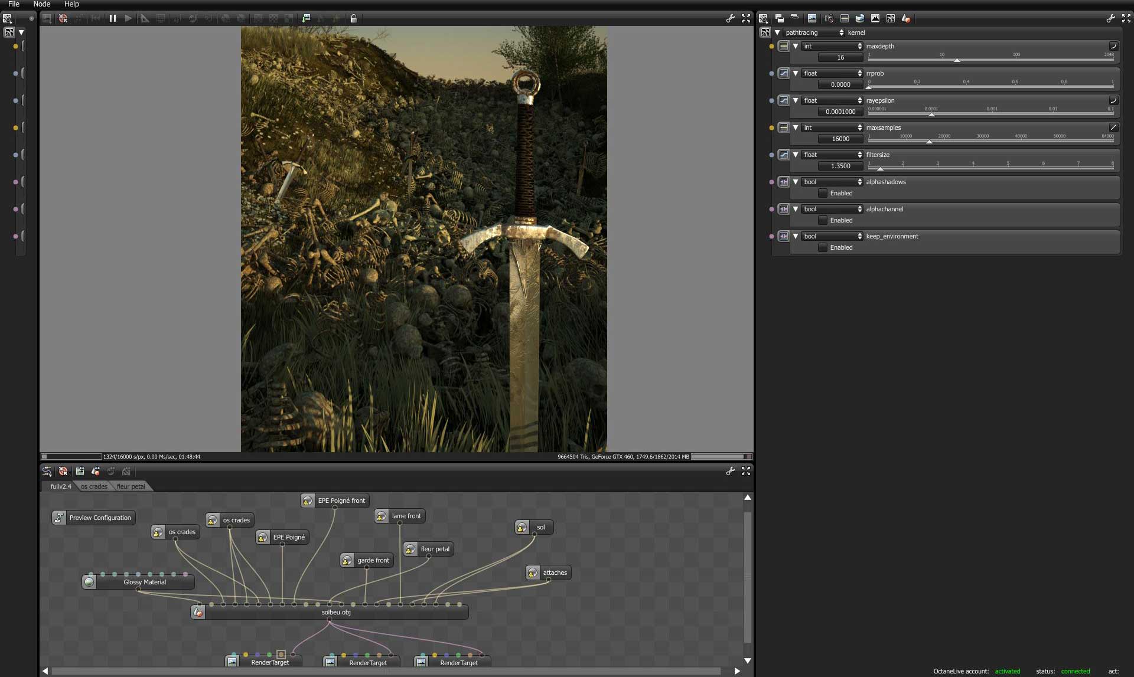1134x677 pixels.
Task: Open the pathtracing kernel type dropdown
Action: (814, 32)
